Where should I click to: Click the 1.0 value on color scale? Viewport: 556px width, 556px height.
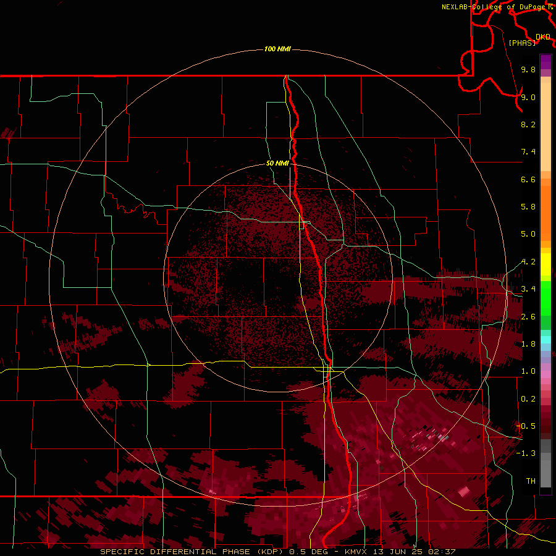(528, 371)
